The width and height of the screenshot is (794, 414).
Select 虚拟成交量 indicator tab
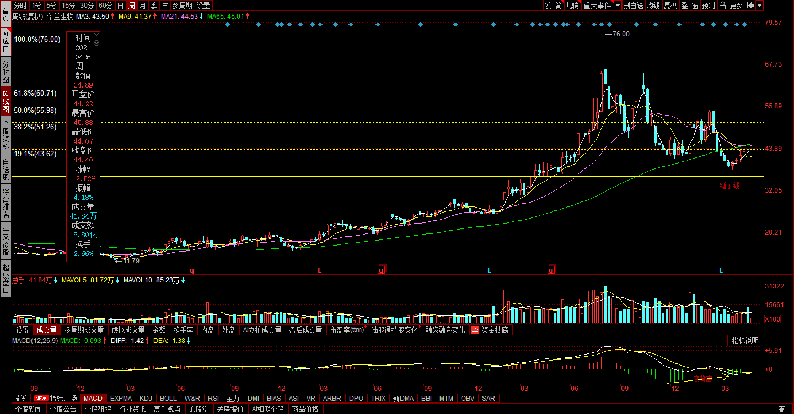(x=128, y=330)
